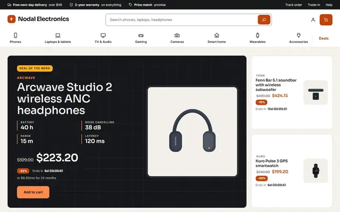Click the delivery truck icon in top bar
The width and height of the screenshot is (340, 212).
point(10,5)
